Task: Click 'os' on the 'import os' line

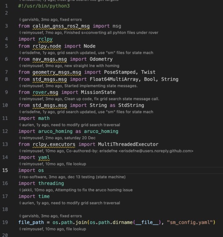Action: click(41, 170)
